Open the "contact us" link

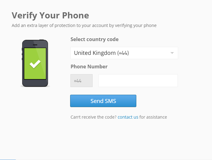[128, 117]
